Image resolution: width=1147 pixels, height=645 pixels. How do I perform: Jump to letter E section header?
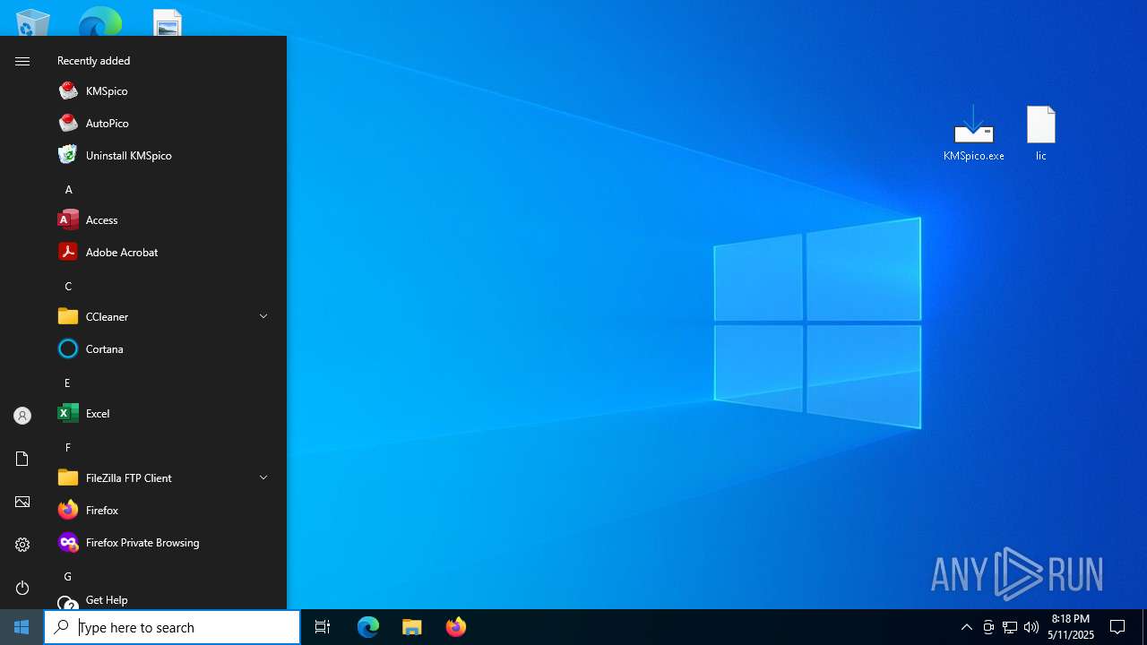point(67,383)
